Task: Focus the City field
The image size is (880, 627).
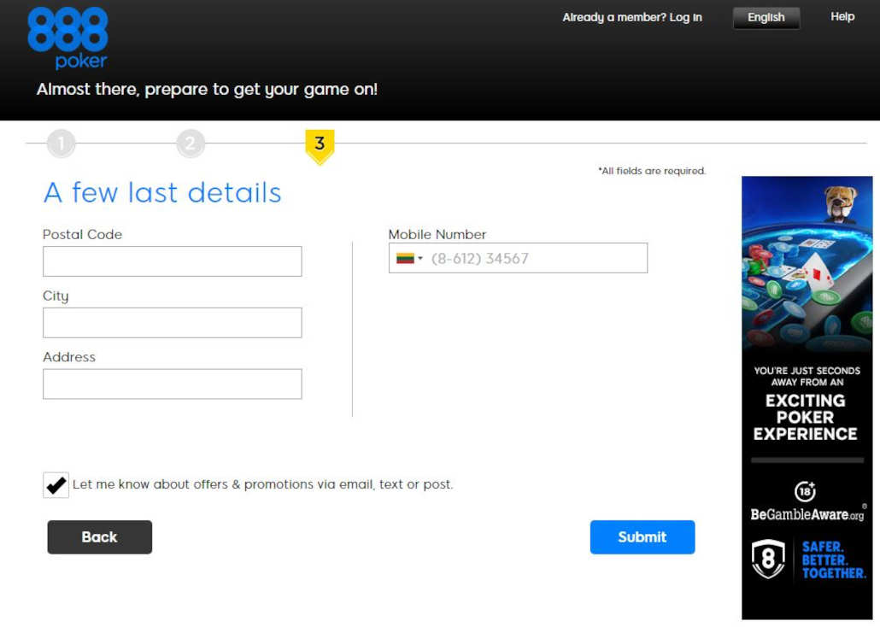Action: click(x=173, y=323)
